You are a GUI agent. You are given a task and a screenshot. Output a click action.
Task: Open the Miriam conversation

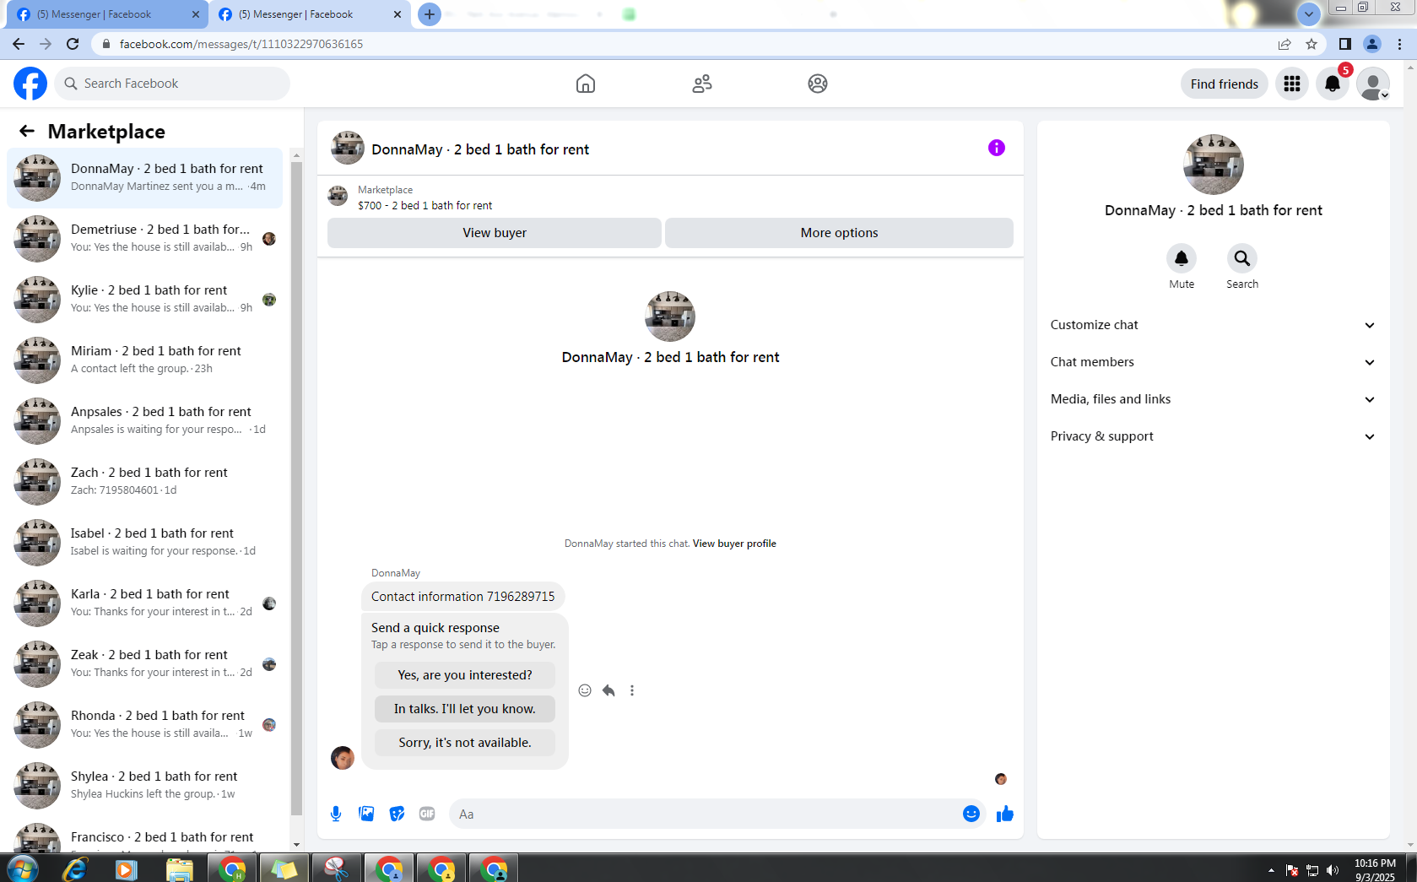pos(145,360)
